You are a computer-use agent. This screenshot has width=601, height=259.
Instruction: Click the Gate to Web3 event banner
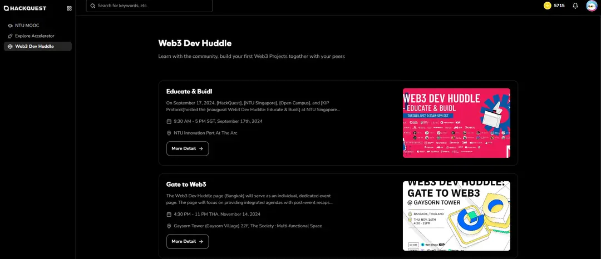(x=456, y=216)
